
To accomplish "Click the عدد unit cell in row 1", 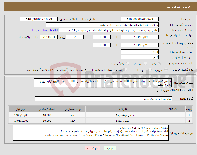I will click(x=73, y=115).
